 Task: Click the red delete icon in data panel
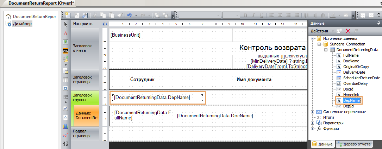pyautogui.click(x=348, y=31)
